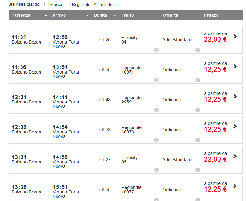Click info icon beside Regionale 10973
The height and width of the screenshot is (201, 246).
click(156, 140)
